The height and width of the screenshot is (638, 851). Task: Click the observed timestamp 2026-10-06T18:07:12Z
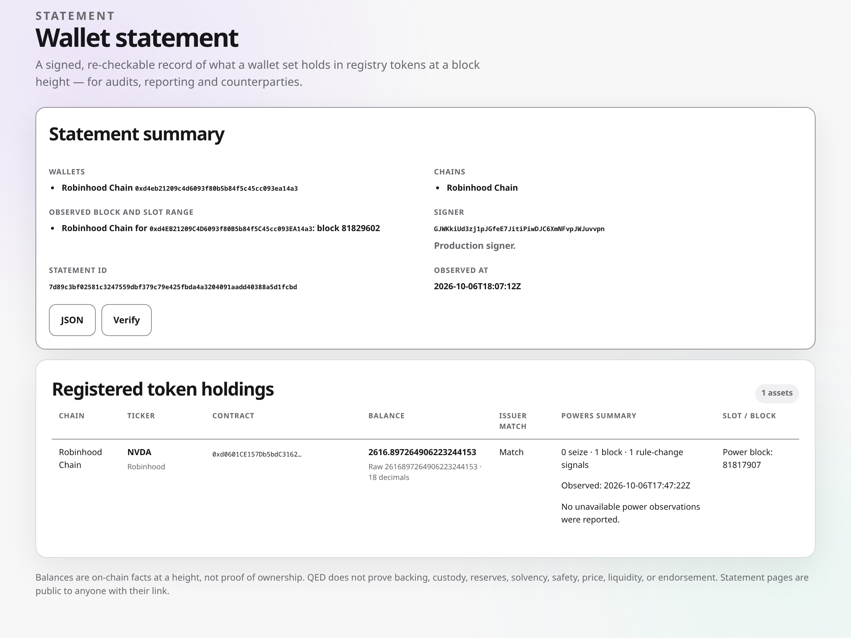477,286
